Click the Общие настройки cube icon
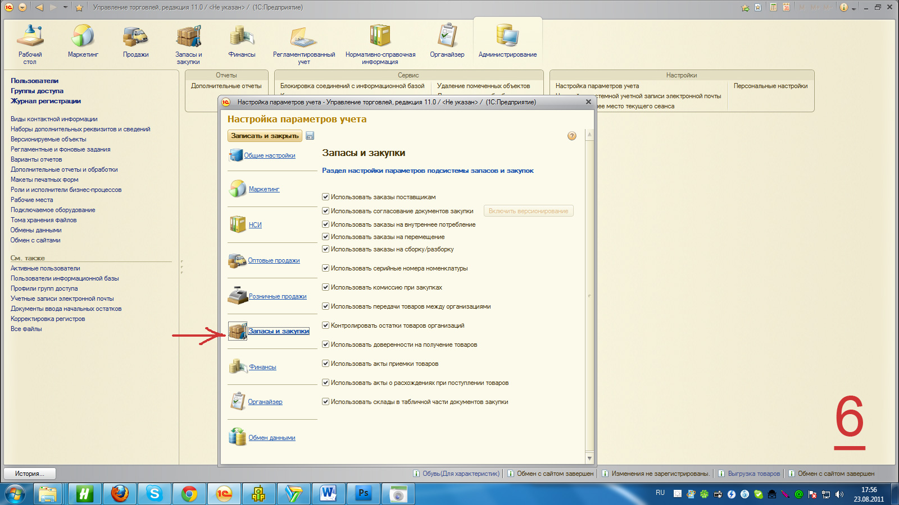 click(235, 155)
